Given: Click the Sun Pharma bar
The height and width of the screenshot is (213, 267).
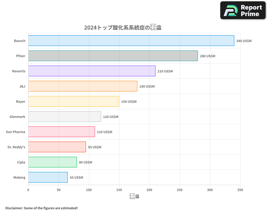Looking at the screenshot, I should [x=61, y=132].
